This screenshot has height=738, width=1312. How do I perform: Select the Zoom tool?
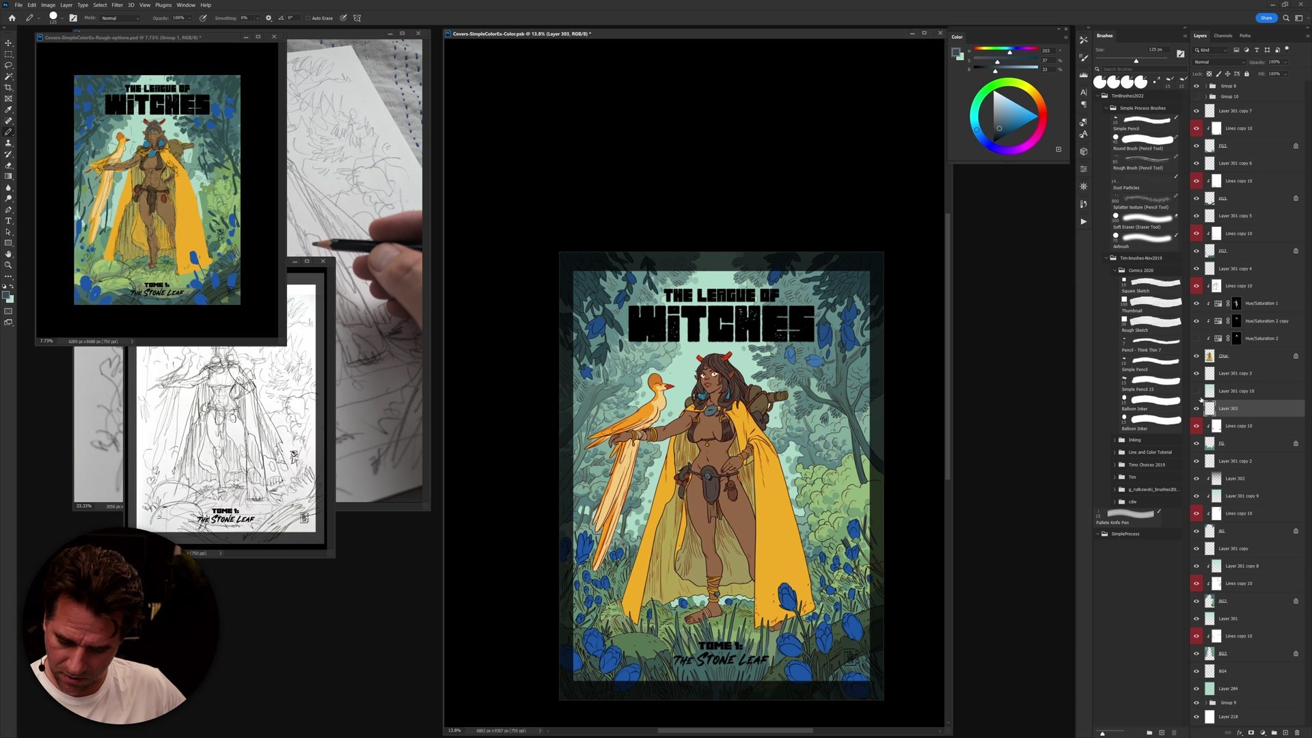coord(8,265)
